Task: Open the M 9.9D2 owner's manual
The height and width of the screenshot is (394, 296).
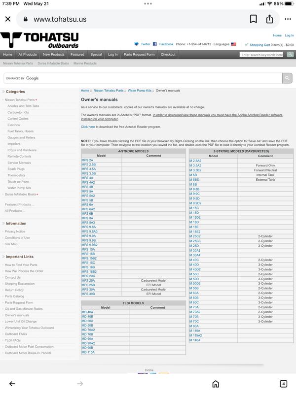Action: click(x=195, y=203)
